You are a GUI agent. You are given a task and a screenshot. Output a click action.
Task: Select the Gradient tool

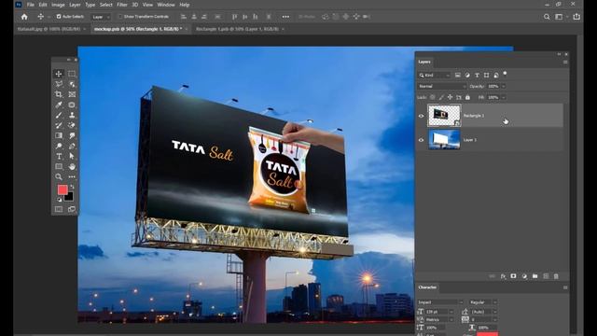coord(59,135)
